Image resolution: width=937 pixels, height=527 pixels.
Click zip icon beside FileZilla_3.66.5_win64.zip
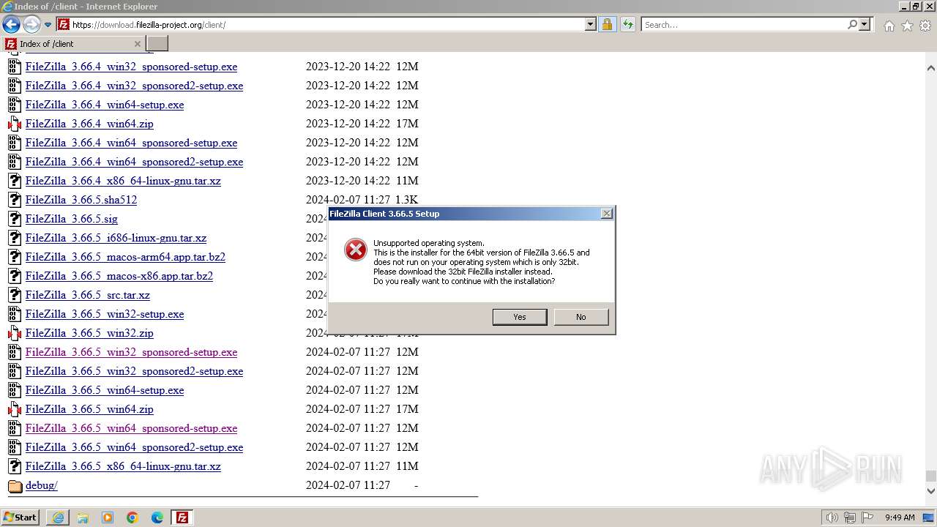tap(15, 409)
